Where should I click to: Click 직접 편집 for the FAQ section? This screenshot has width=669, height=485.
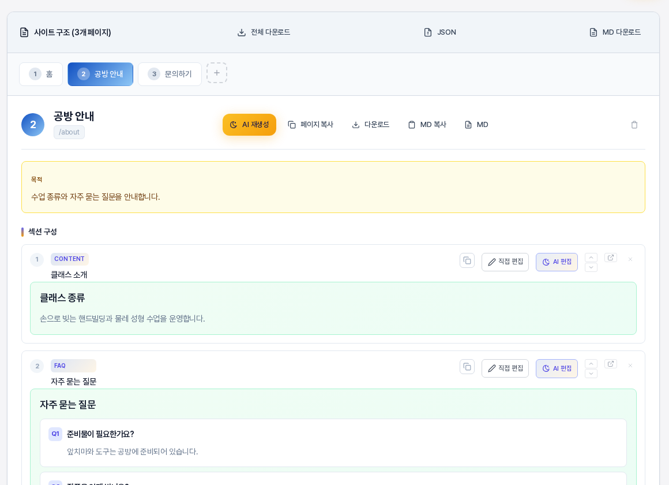[x=505, y=368]
